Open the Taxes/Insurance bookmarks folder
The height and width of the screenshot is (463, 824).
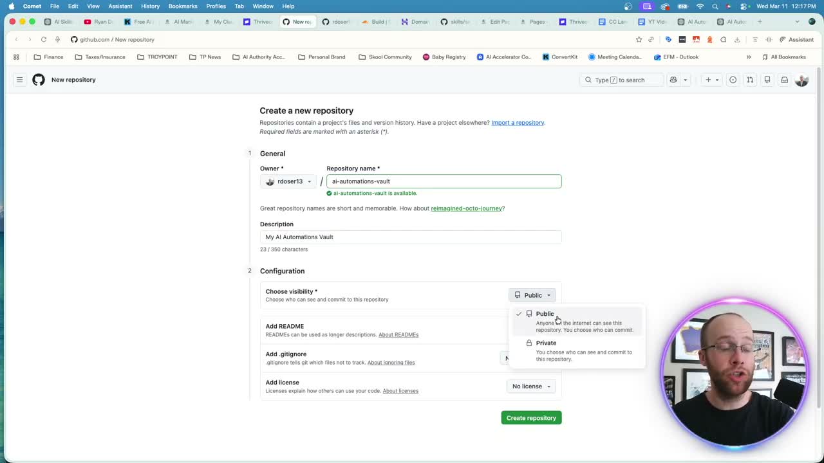[100, 57]
